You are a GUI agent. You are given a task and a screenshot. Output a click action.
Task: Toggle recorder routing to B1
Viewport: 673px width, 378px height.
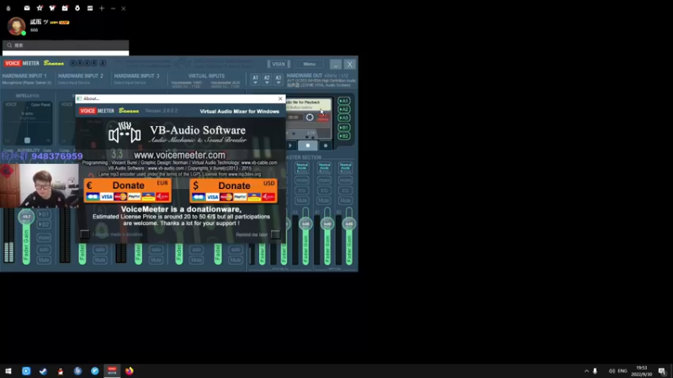344,128
